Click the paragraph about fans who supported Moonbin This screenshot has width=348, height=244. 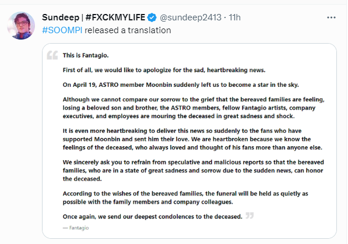192,139
